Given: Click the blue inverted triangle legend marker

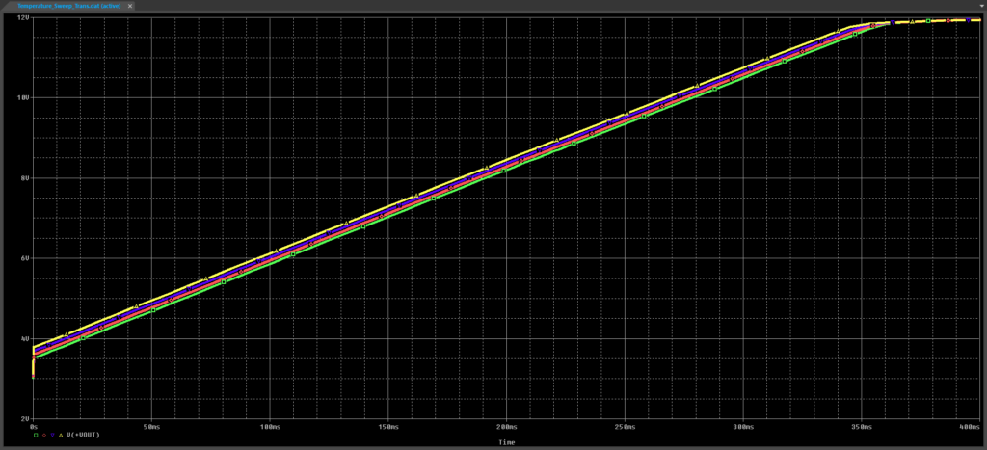Looking at the screenshot, I should pyautogui.click(x=53, y=436).
